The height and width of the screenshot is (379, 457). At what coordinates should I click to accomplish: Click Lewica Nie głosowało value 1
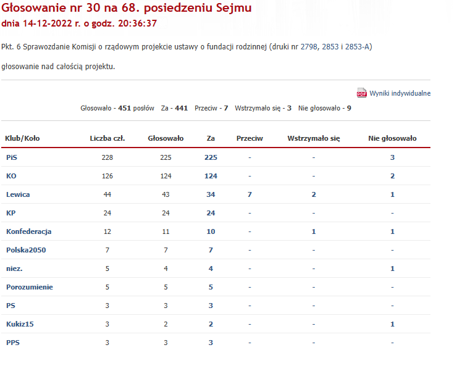point(392,194)
